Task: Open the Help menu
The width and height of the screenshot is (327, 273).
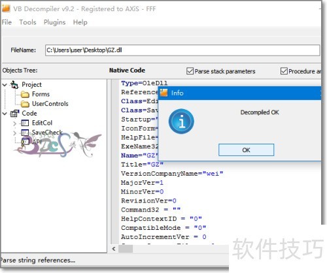Action: tap(80, 22)
